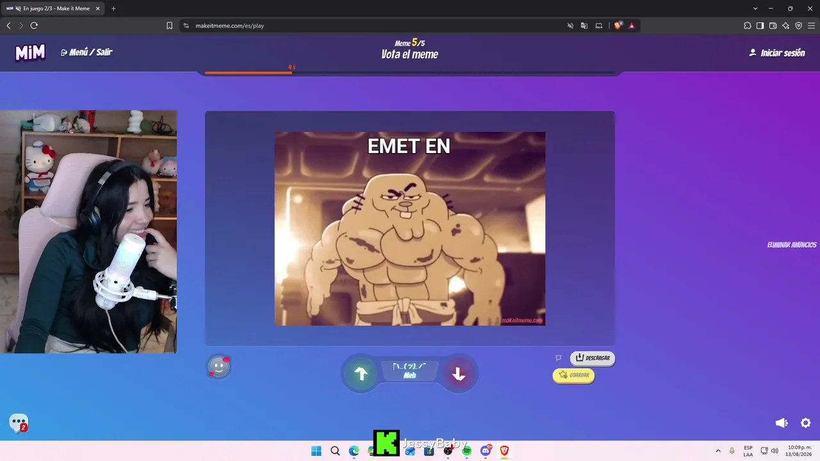Viewport: 820px width, 461px height.
Task: View site information icon in address bar
Action: pyautogui.click(x=186, y=26)
